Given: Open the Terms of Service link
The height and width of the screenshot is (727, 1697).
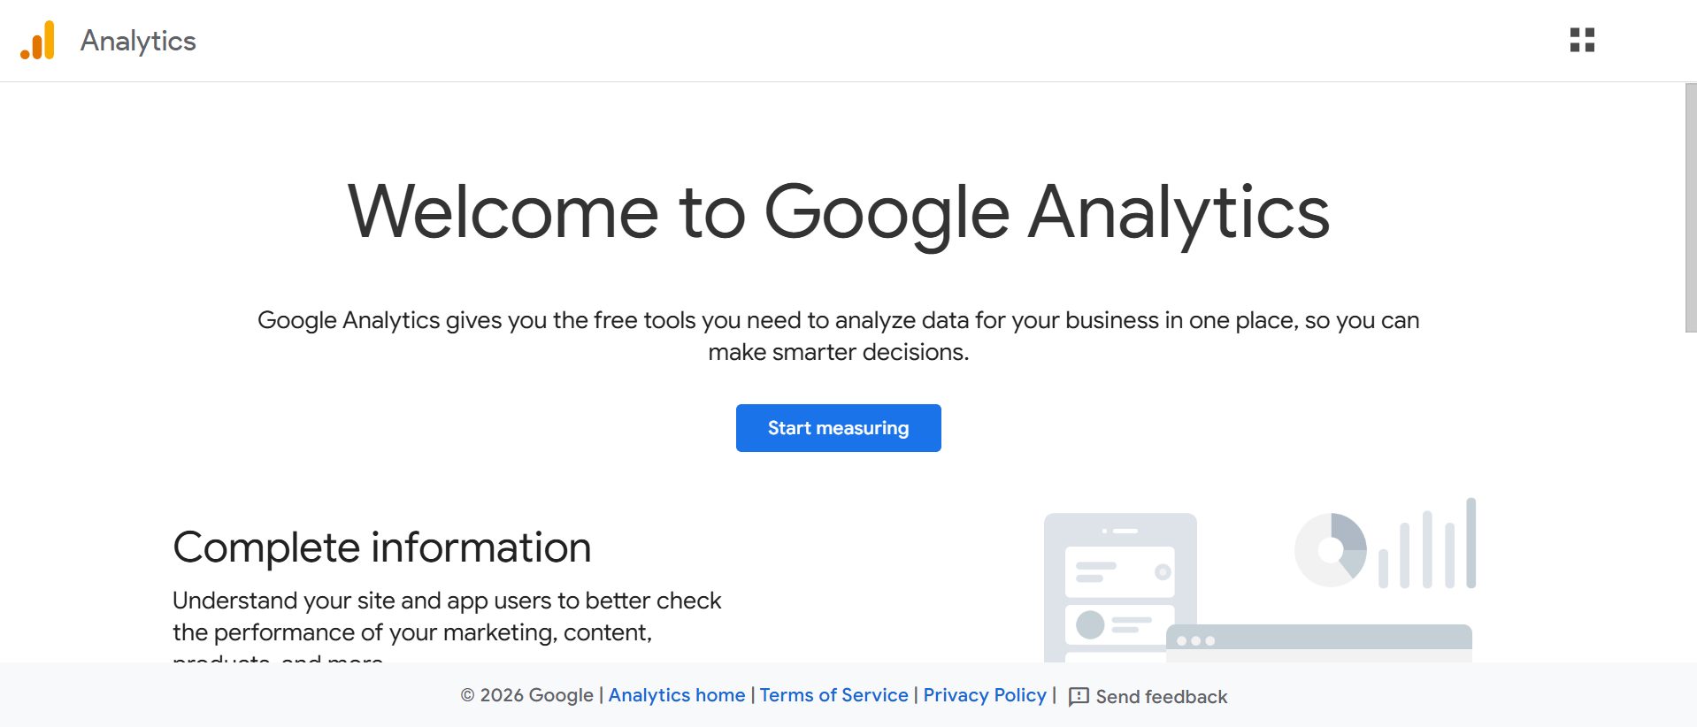Looking at the screenshot, I should click(x=833, y=695).
